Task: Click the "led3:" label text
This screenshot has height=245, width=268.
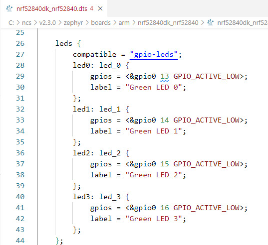Action: point(83,197)
